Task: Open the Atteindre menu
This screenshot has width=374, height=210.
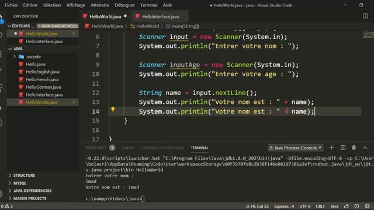Action: click(100, 5)
